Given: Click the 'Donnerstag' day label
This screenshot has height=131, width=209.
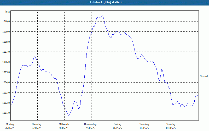Looking at the screenshot, I should 90,124.
